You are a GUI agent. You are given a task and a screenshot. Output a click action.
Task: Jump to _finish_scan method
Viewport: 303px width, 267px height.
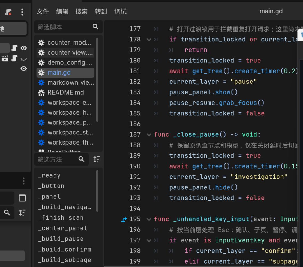[x=61, y=218]
